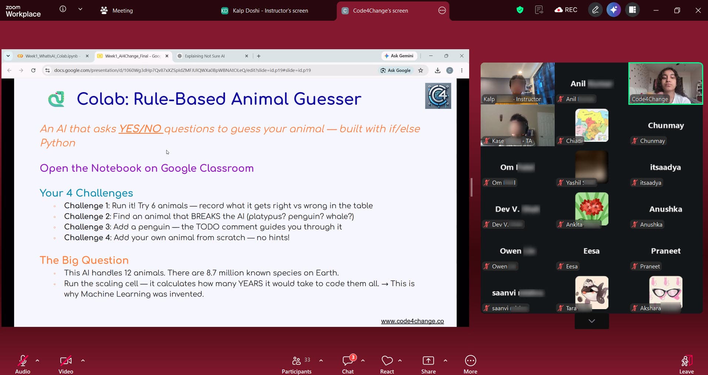Reload the Google Slides page
The width and height of the screenshot is (708, 375).
tap(33, 70)
